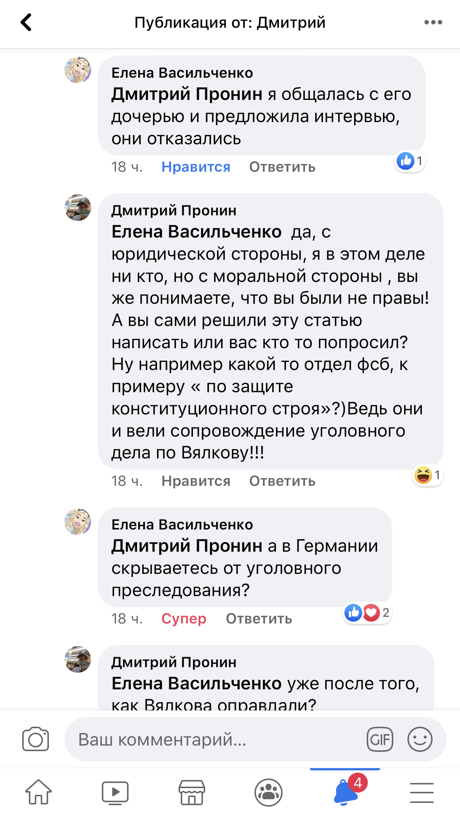This screenshot has height=817, width=460.
Task: Open the Groups icon in bottom bar
Action: tap(269, 793)
